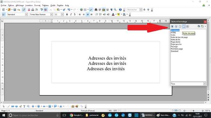Toggle numbered list
211x118 pixels.
[x=96, y=14]
